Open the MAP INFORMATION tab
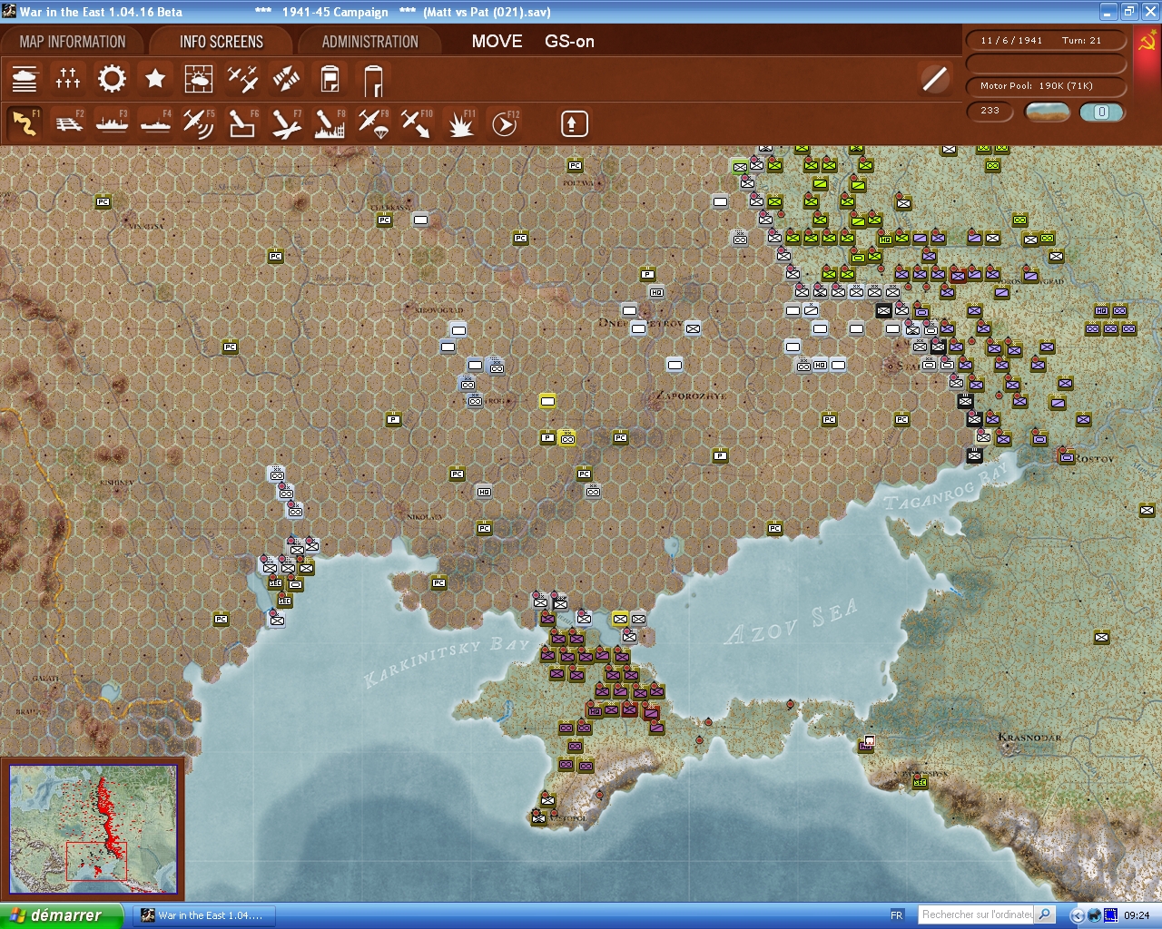 73,42
